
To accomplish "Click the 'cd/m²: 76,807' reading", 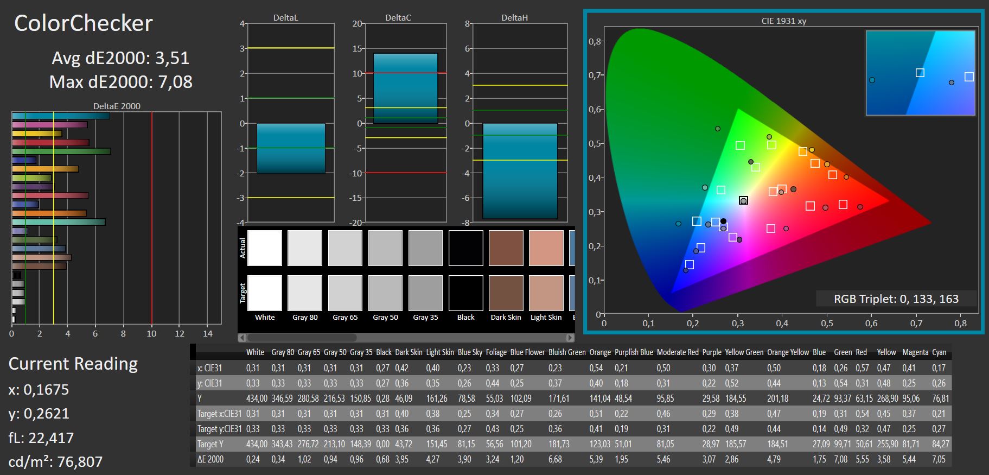I will coord(55,461).
